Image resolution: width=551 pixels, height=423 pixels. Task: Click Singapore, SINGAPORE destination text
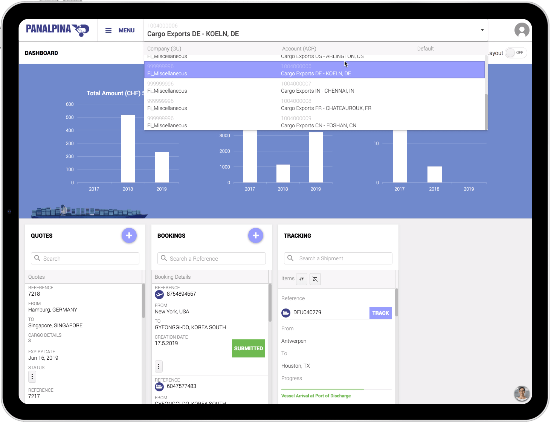(x=55, y=325)
